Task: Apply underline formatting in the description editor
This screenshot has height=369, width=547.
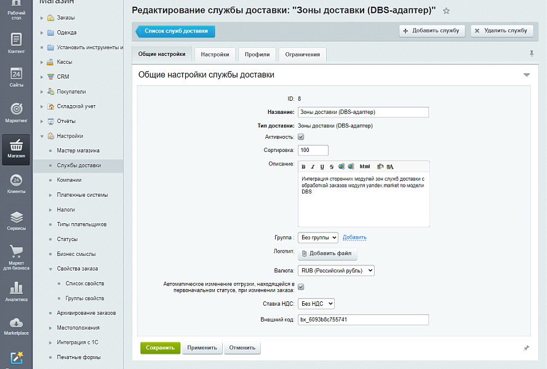Action: pyautogui.click(x=322, y=166)
